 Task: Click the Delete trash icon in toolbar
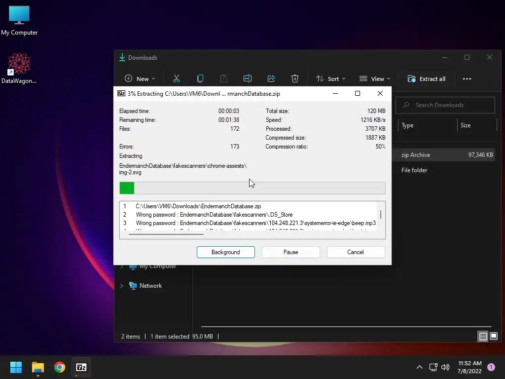pos(295,78)
